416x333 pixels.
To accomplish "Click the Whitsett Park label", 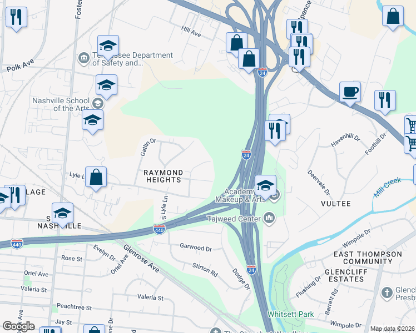I will coord(290,314).
